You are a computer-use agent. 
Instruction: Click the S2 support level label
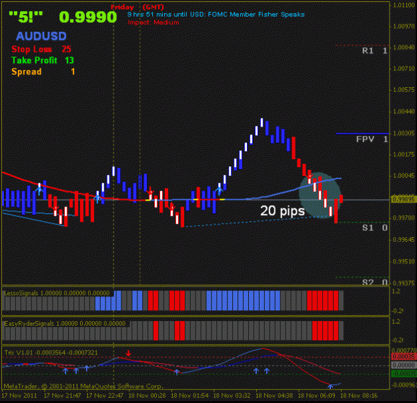click(x=375, y=282)
